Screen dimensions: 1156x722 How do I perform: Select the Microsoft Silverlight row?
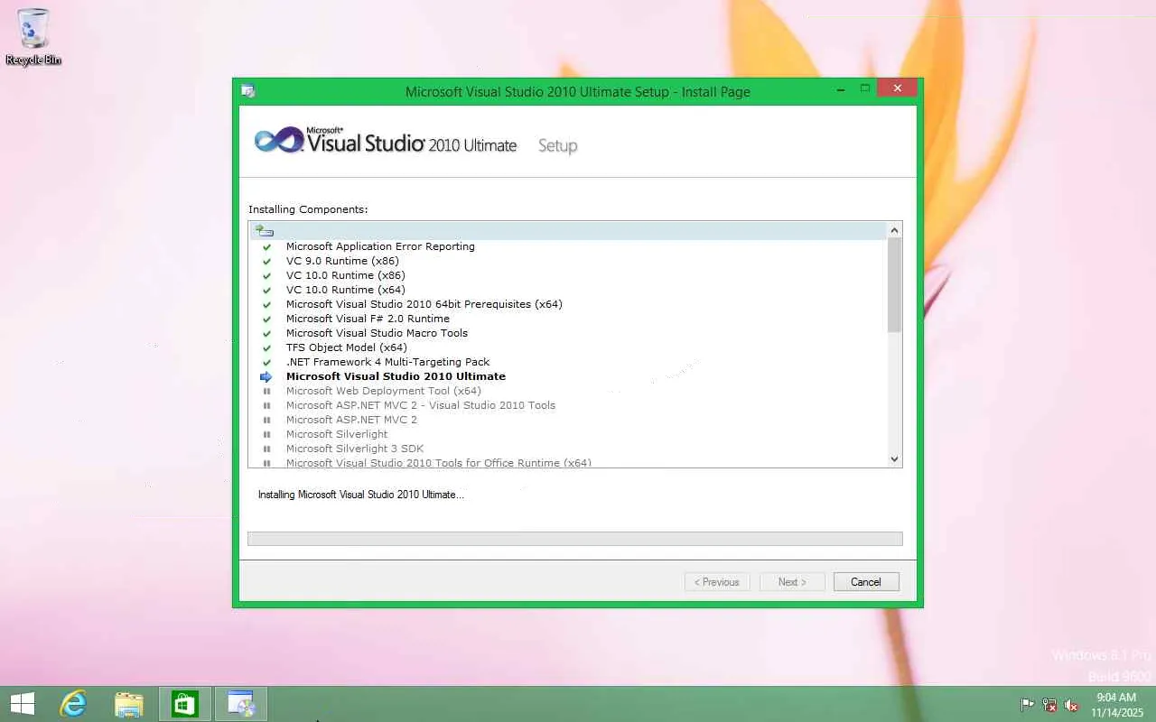568,434
